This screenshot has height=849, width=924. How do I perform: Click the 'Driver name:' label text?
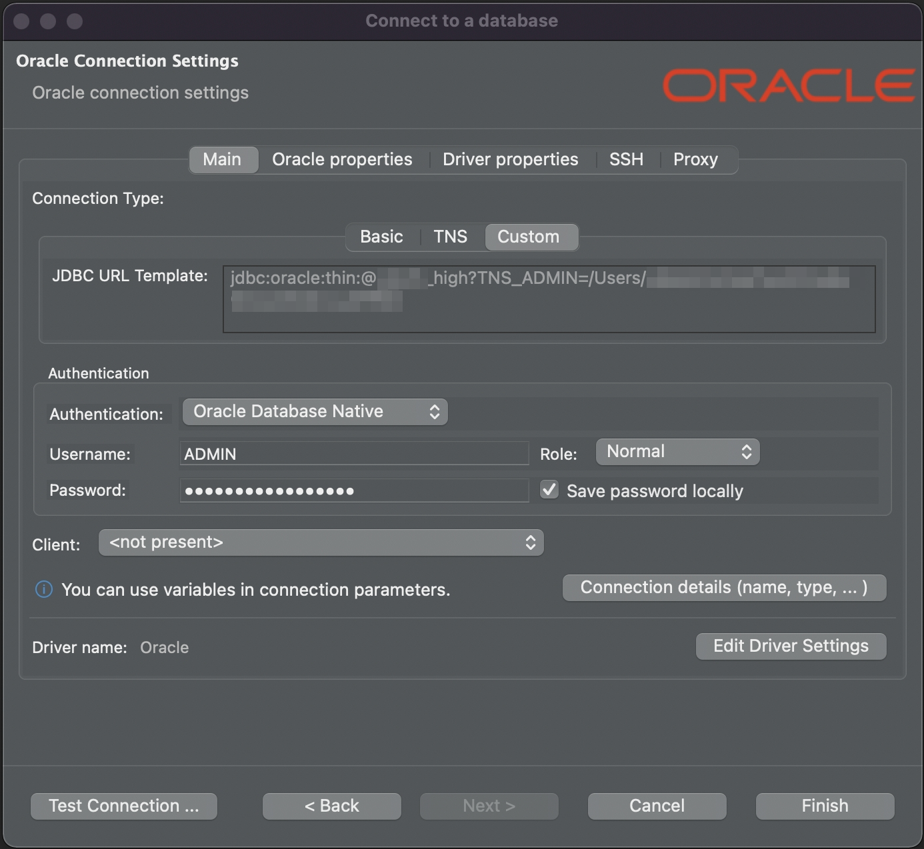pyautogui.click(x=79, y=648)
